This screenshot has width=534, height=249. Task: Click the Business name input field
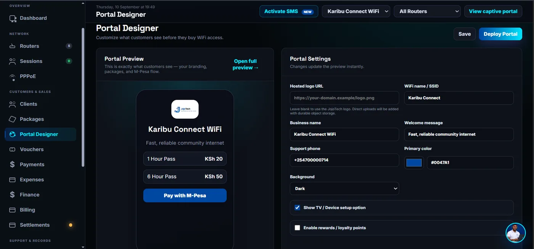(344, 135)
